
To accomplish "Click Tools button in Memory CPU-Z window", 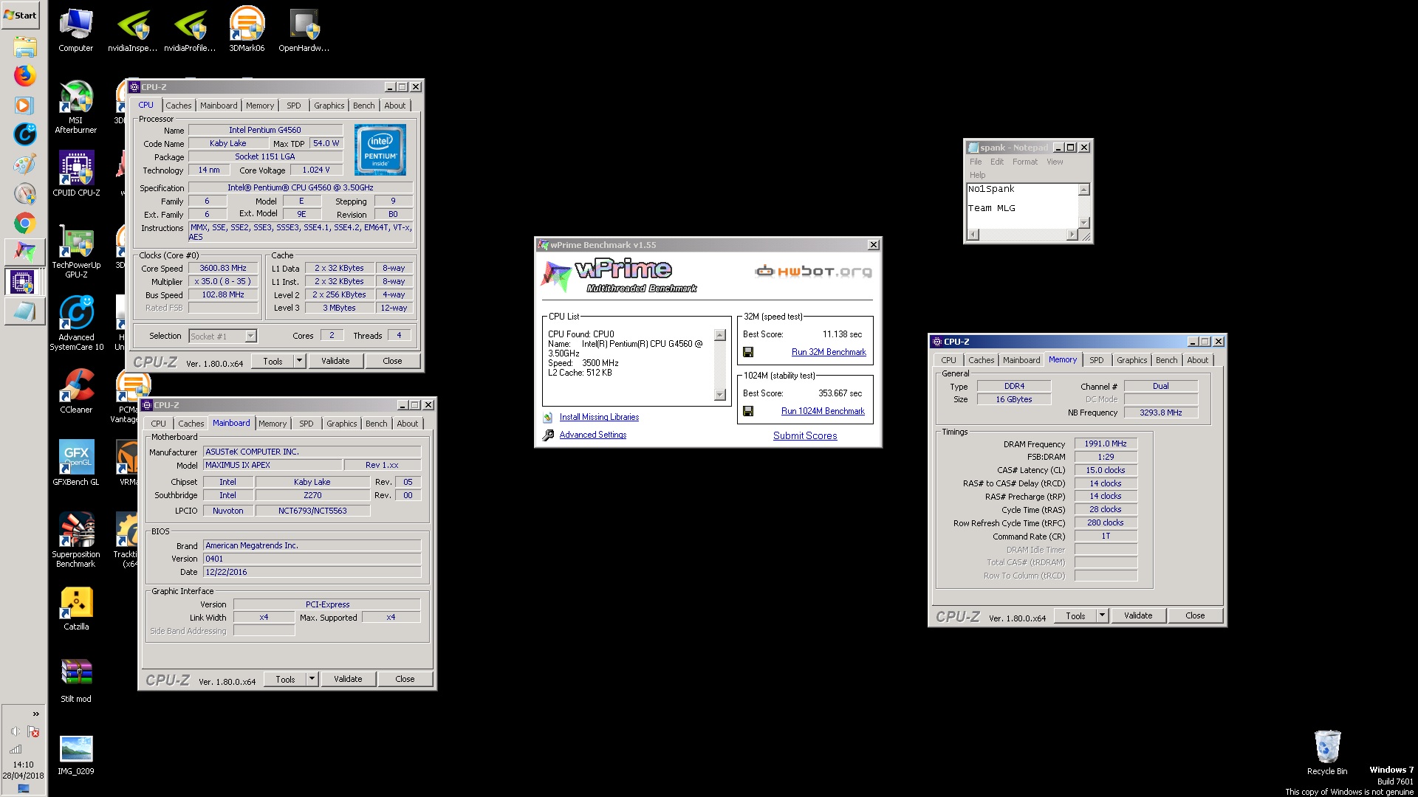I will pos(1075,615).
